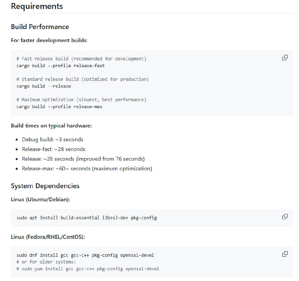Click the 'Build times on typical hardware' text
299x281 pixels.
click(51, 126)
